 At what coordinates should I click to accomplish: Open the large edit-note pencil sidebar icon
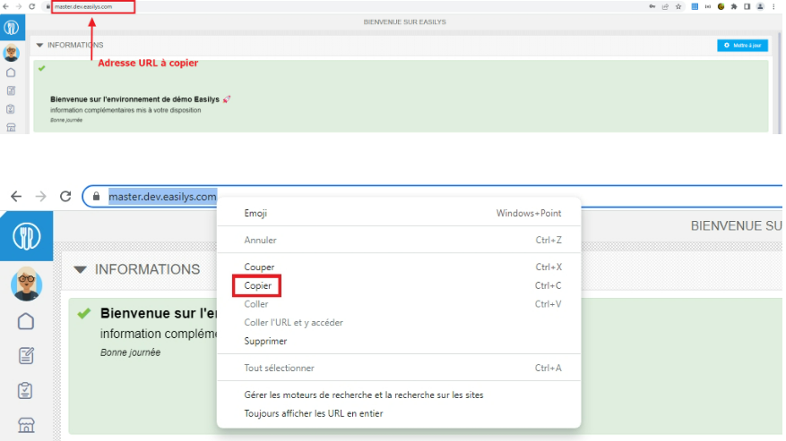click(x=26, y=356)
